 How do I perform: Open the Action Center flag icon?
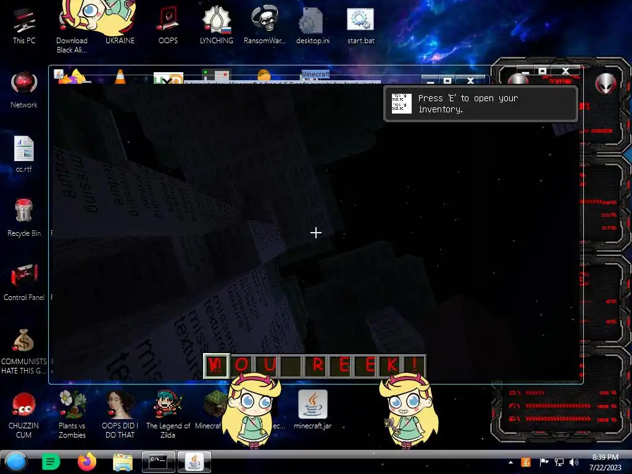coord(544,462)
